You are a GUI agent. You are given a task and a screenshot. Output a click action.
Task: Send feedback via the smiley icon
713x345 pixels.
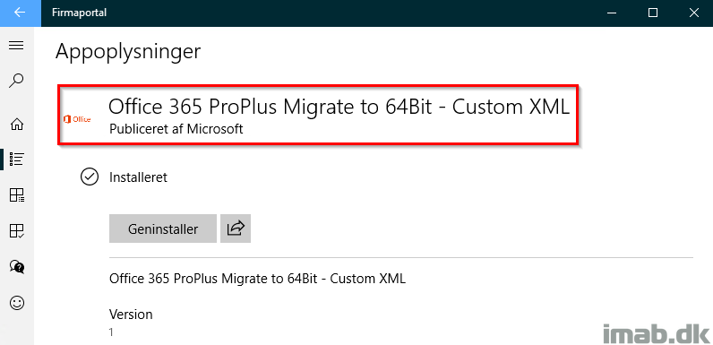[x=17, y=303]
